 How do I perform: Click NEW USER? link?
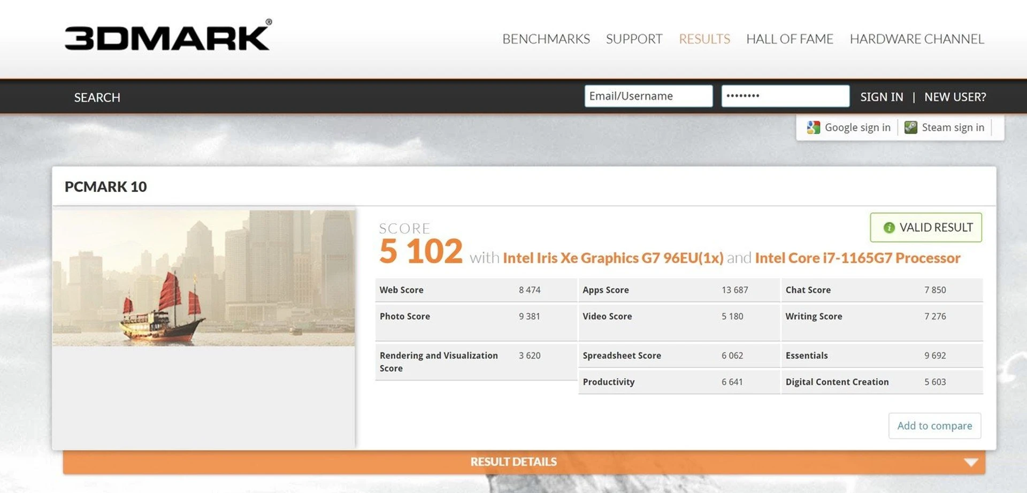coord(955,97)
